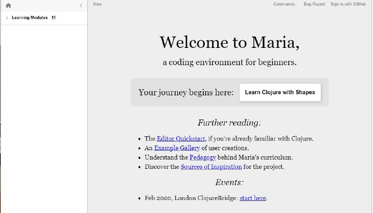This screenshot has height=213, width=373.
Task: Click the Further reading heading
Action: pos(229,123)
